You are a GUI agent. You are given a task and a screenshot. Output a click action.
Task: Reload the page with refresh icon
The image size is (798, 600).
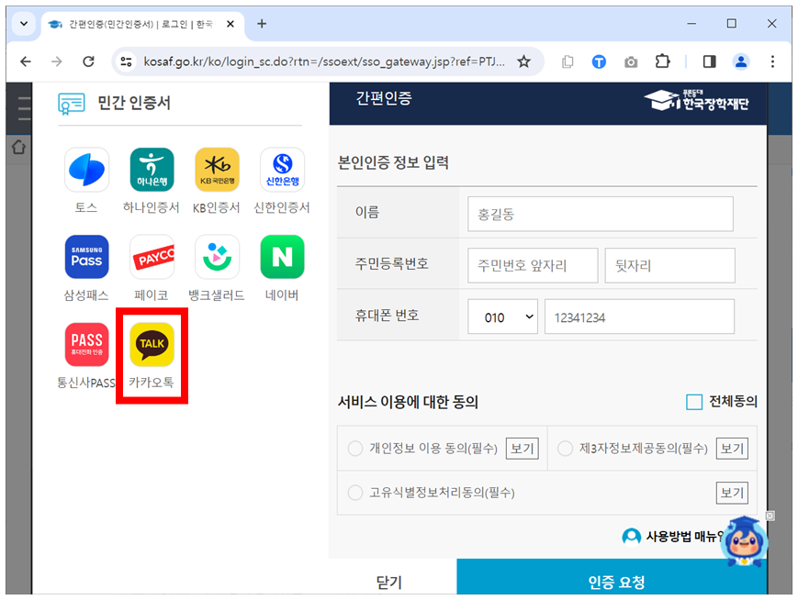coord(88,61)
